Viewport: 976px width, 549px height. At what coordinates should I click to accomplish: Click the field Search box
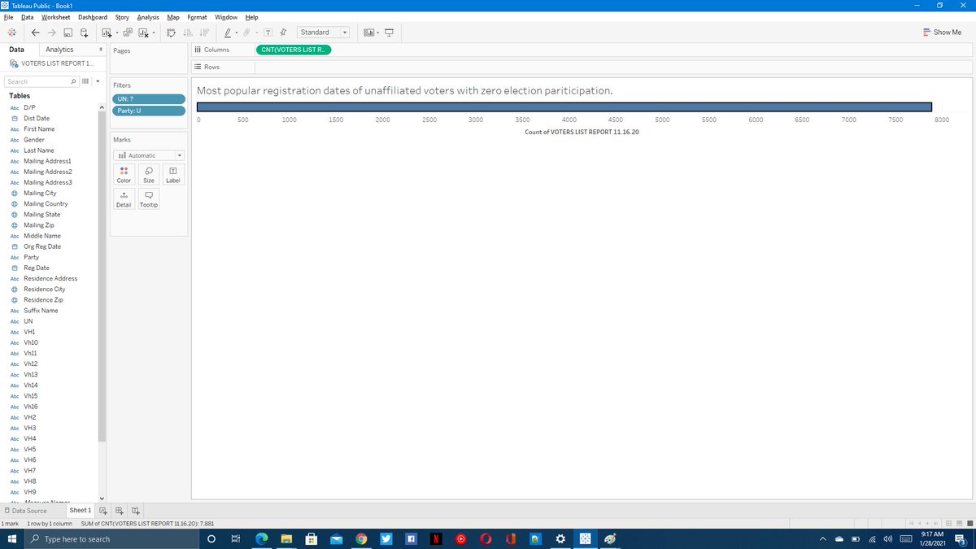coord(42,81)
